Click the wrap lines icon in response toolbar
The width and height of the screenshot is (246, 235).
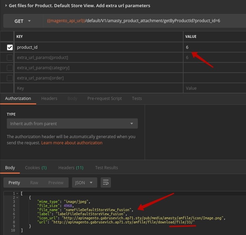click(105, 182)
